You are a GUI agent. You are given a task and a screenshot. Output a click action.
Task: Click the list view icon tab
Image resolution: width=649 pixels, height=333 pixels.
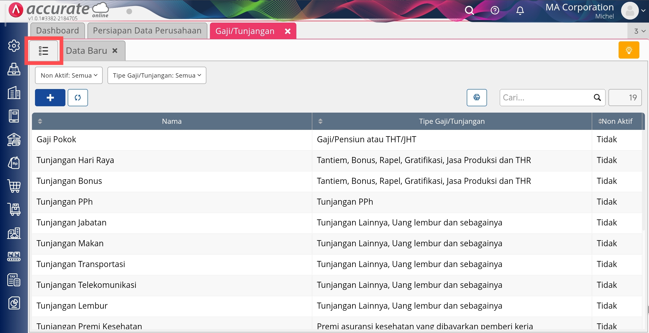click(x=43, y=51)
